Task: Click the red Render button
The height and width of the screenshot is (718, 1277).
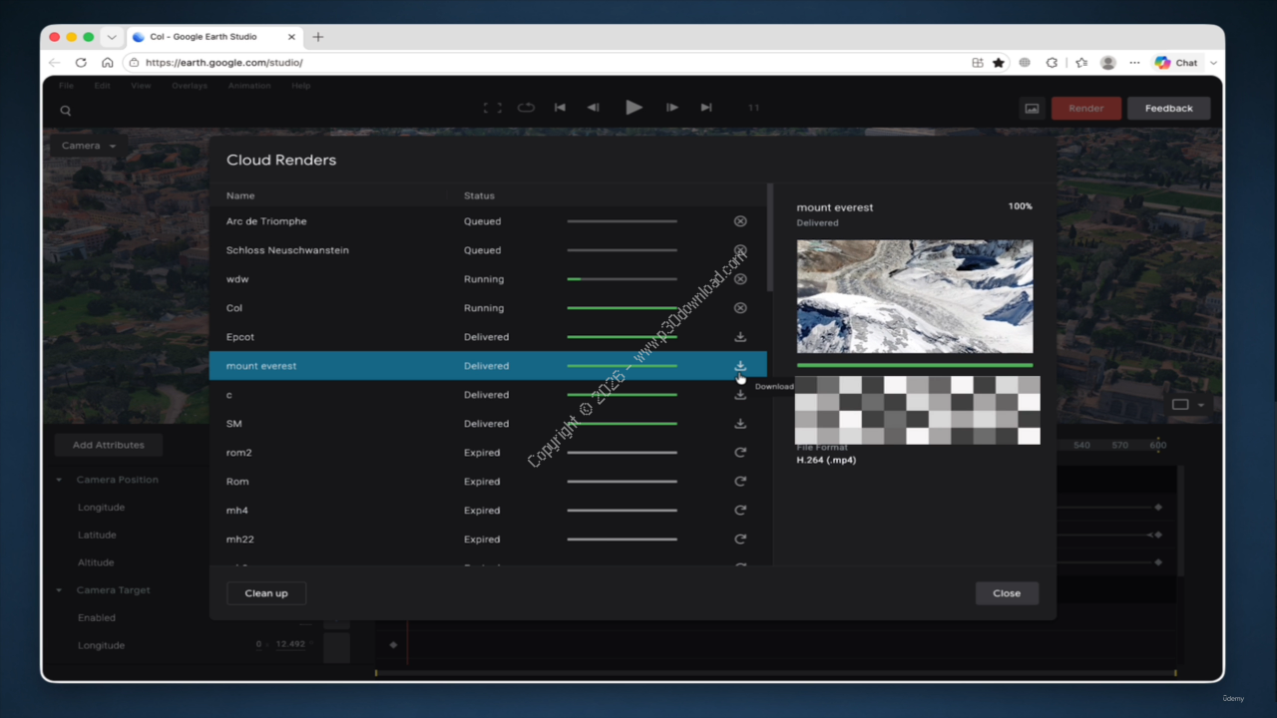Action: tap(1086, 108)
